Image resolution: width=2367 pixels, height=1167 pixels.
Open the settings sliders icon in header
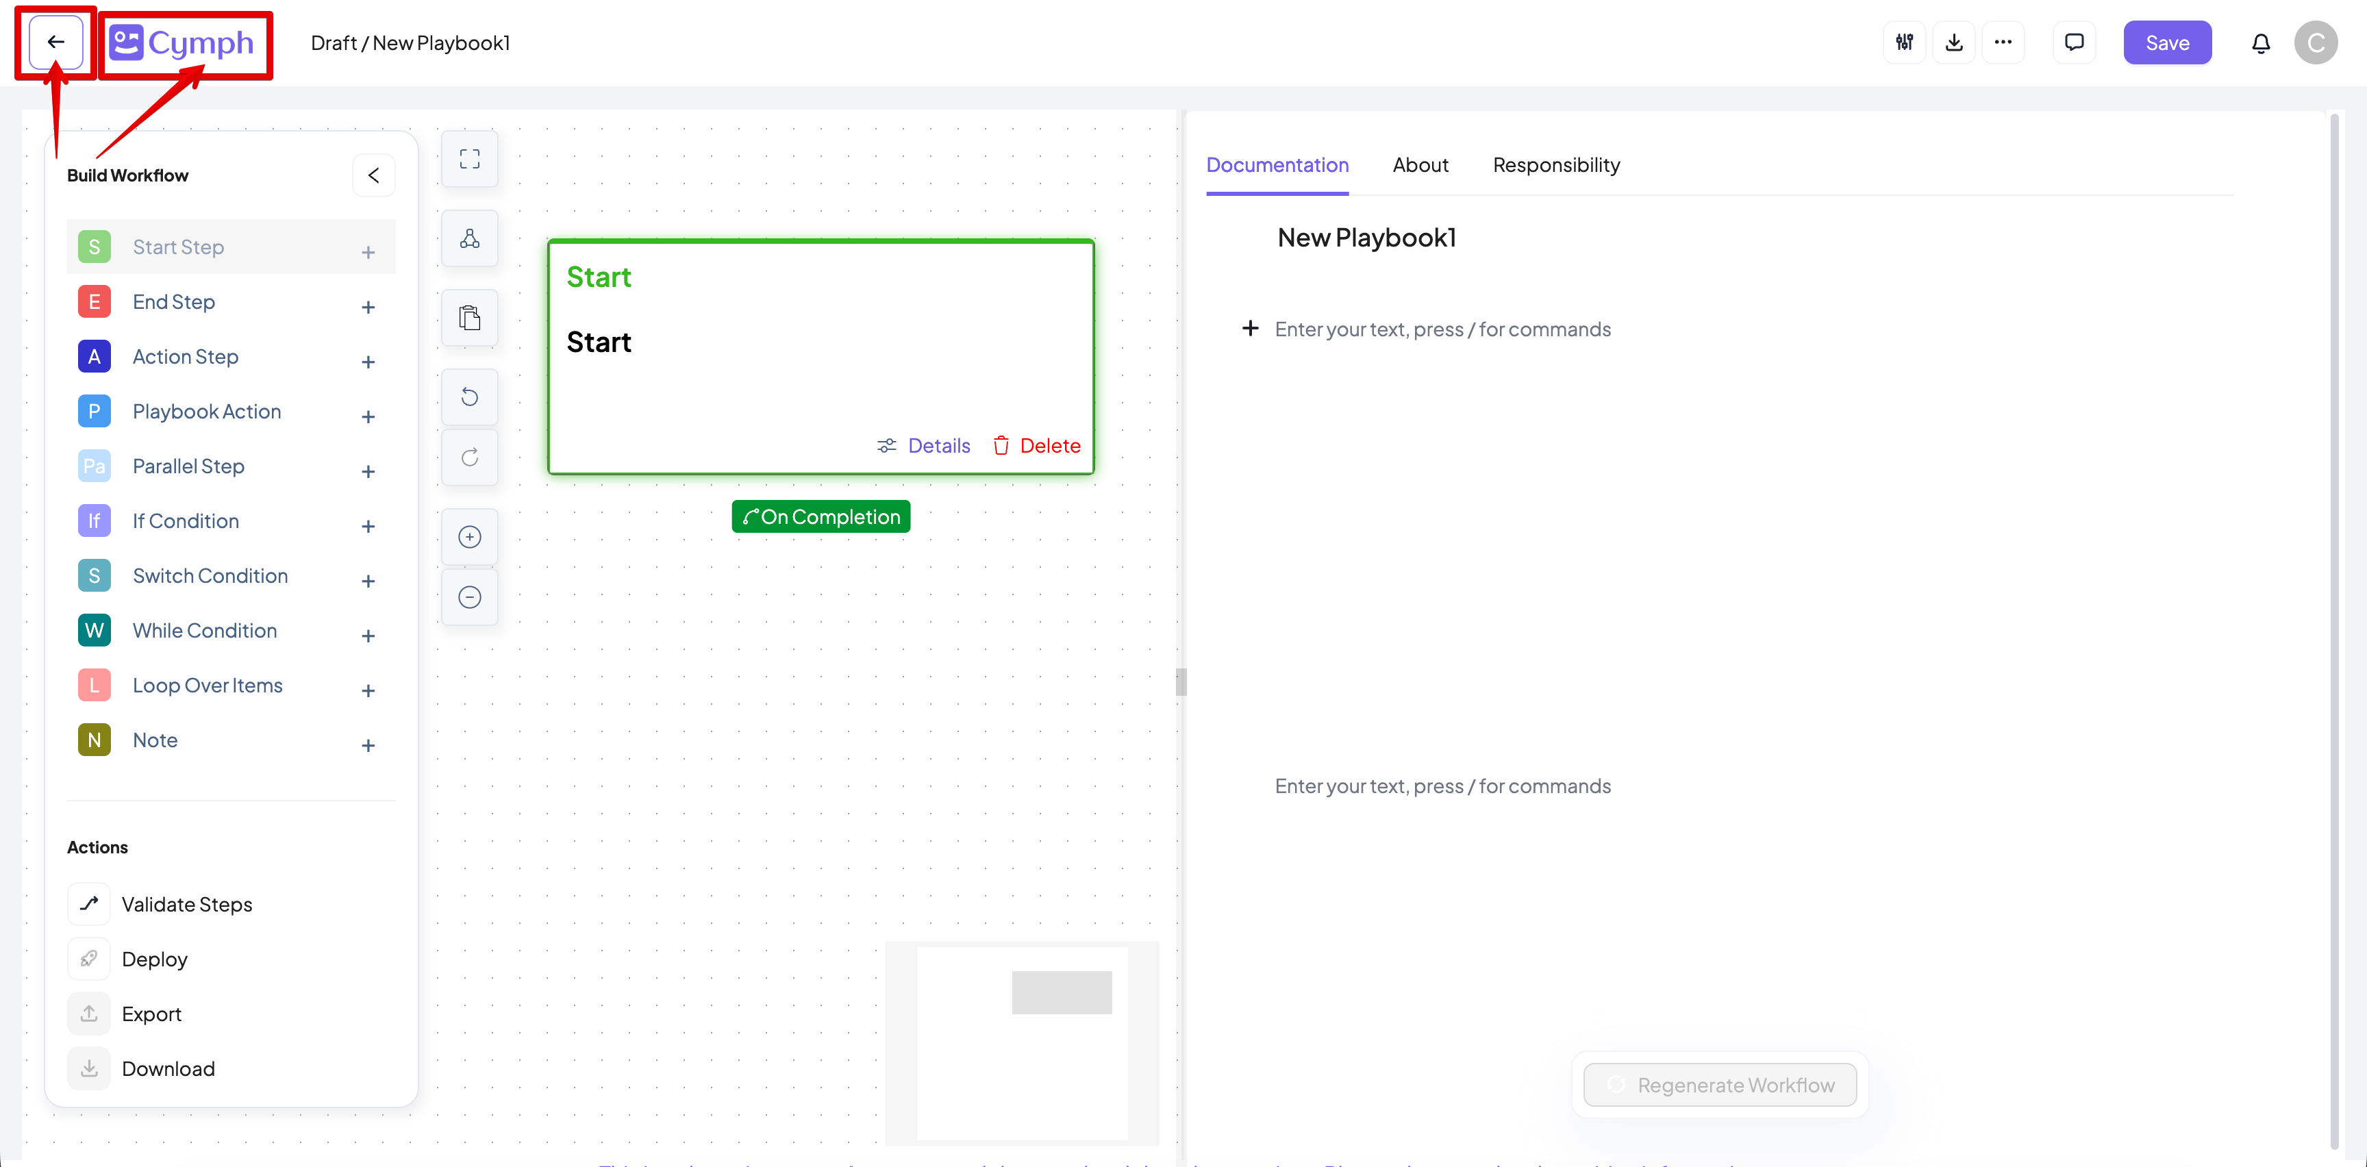point(1904,42)
